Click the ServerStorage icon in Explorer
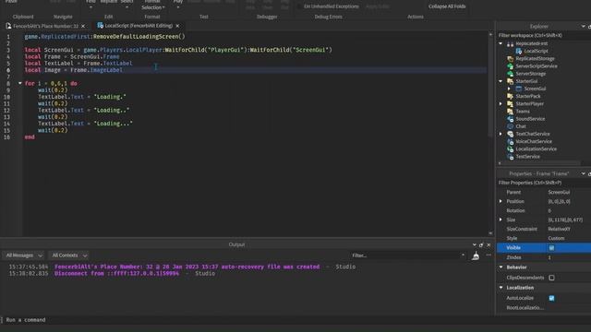The image size is (591, 332). coord(510,74)
